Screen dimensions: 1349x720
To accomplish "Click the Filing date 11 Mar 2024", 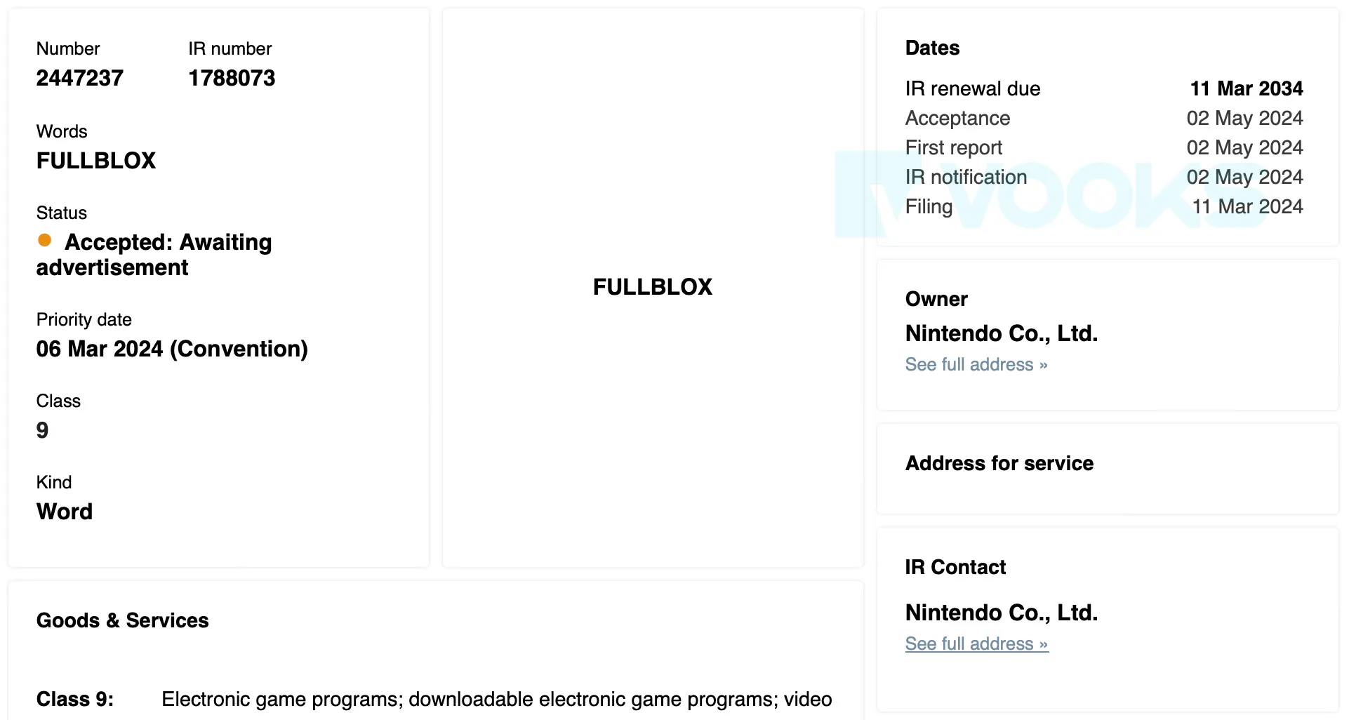I will tap(1247, 206).
